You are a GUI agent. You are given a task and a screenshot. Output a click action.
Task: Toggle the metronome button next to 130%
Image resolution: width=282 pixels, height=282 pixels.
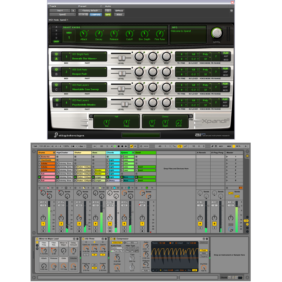pos(73,146)
